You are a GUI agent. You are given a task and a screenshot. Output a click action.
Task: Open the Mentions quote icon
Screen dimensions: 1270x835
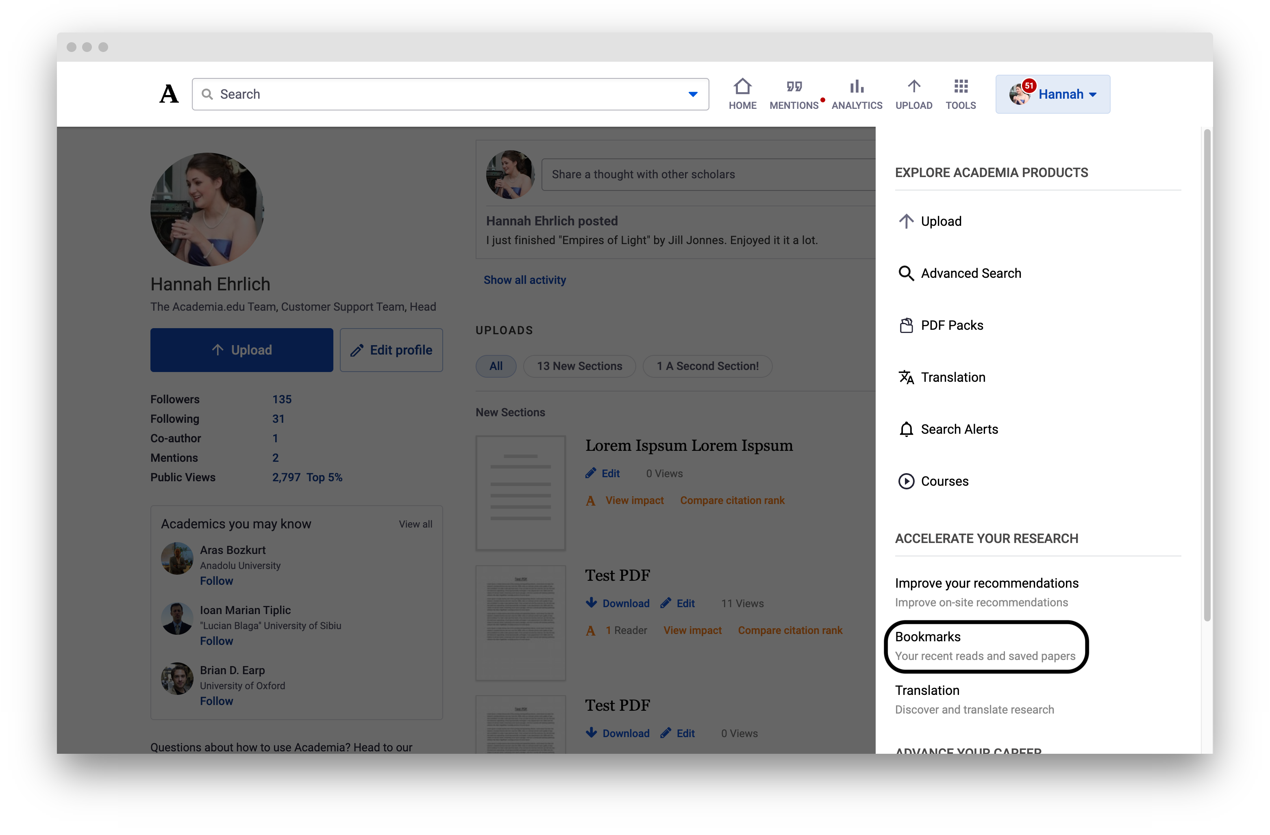tap(794, 87)
